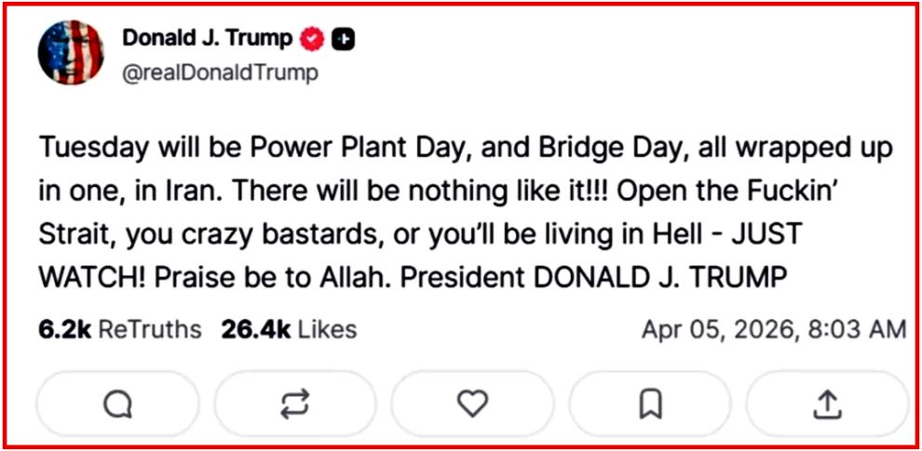Show the ReTruths label list
922x451 pixels.
[x=149, y=329]
